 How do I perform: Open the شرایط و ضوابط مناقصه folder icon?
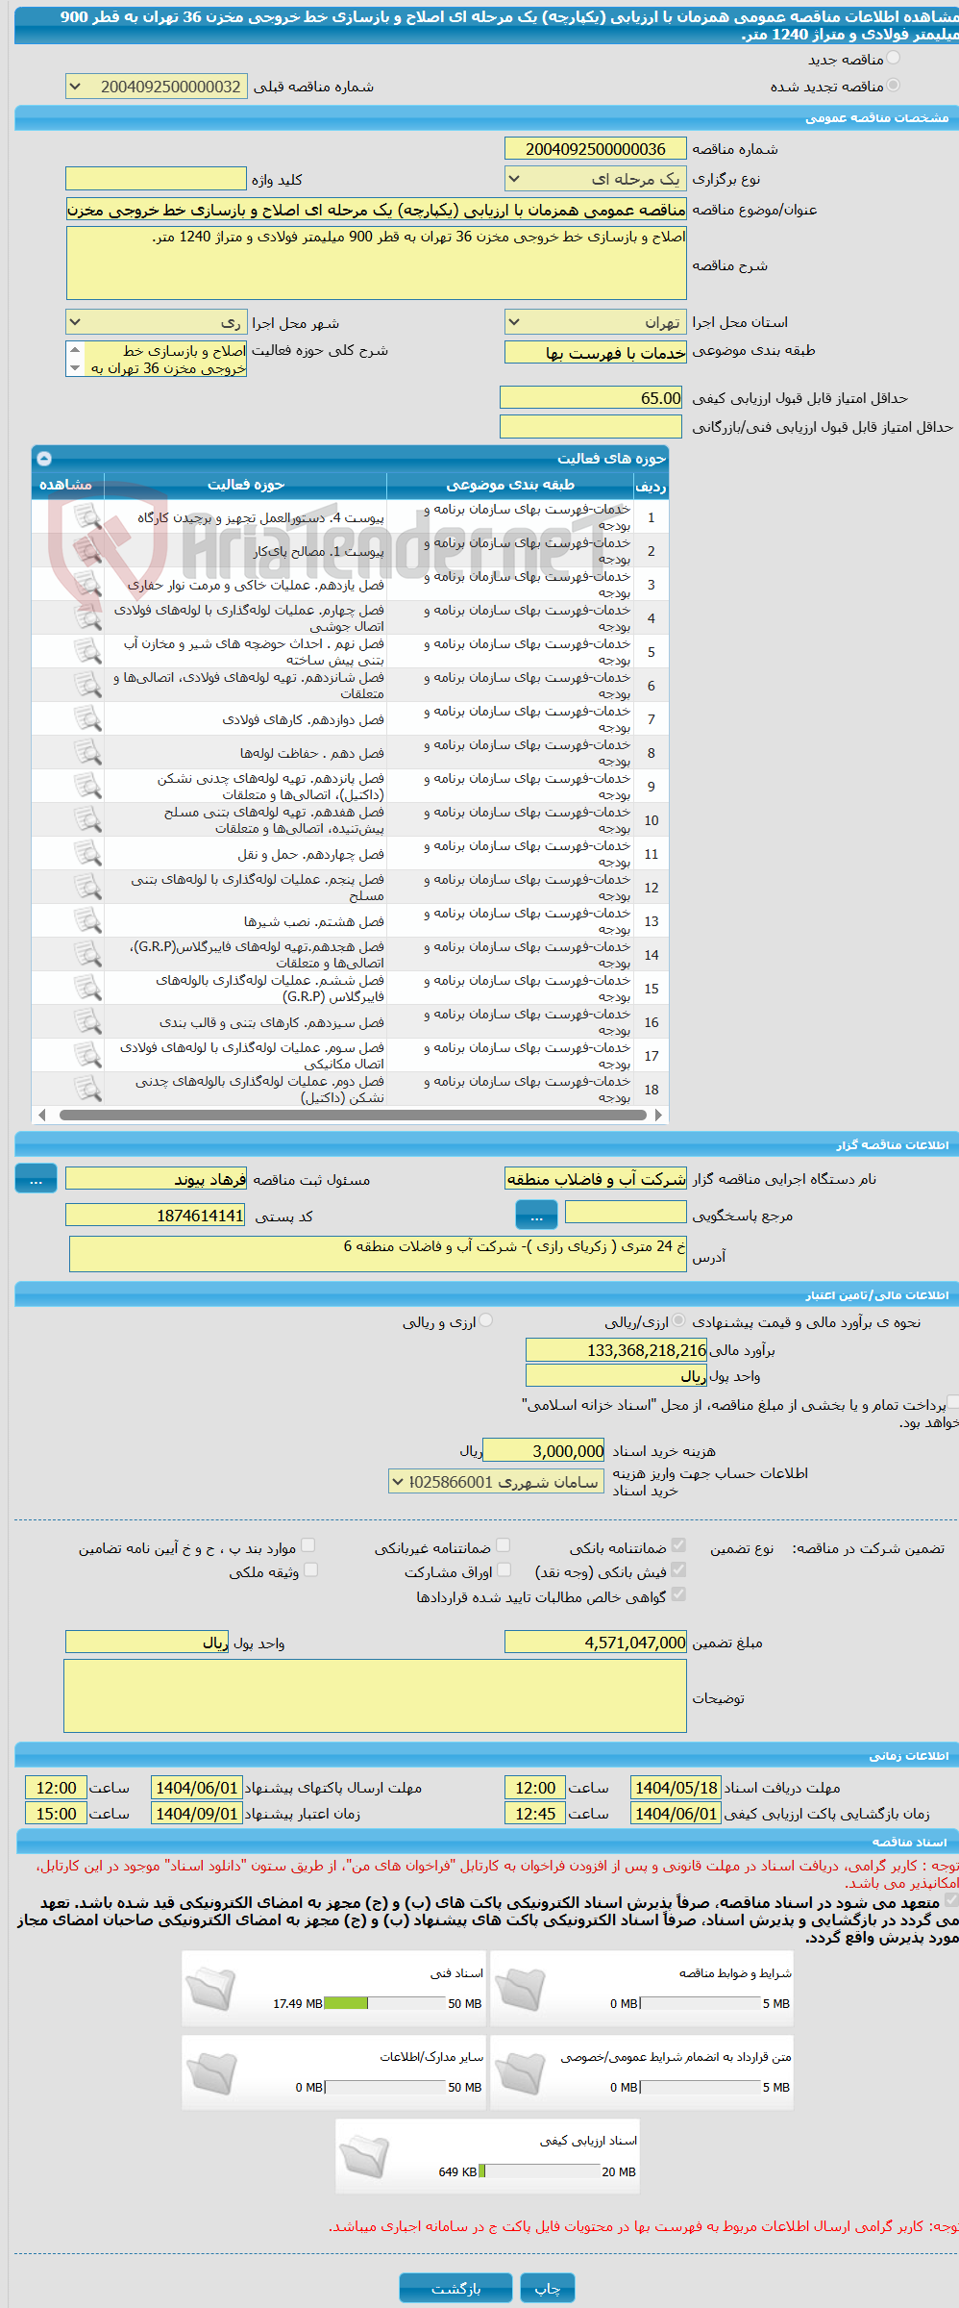click(x=521, y=1989)
